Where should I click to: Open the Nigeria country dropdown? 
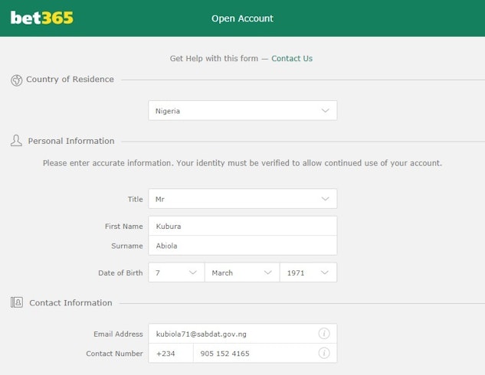tap(242, 111)
